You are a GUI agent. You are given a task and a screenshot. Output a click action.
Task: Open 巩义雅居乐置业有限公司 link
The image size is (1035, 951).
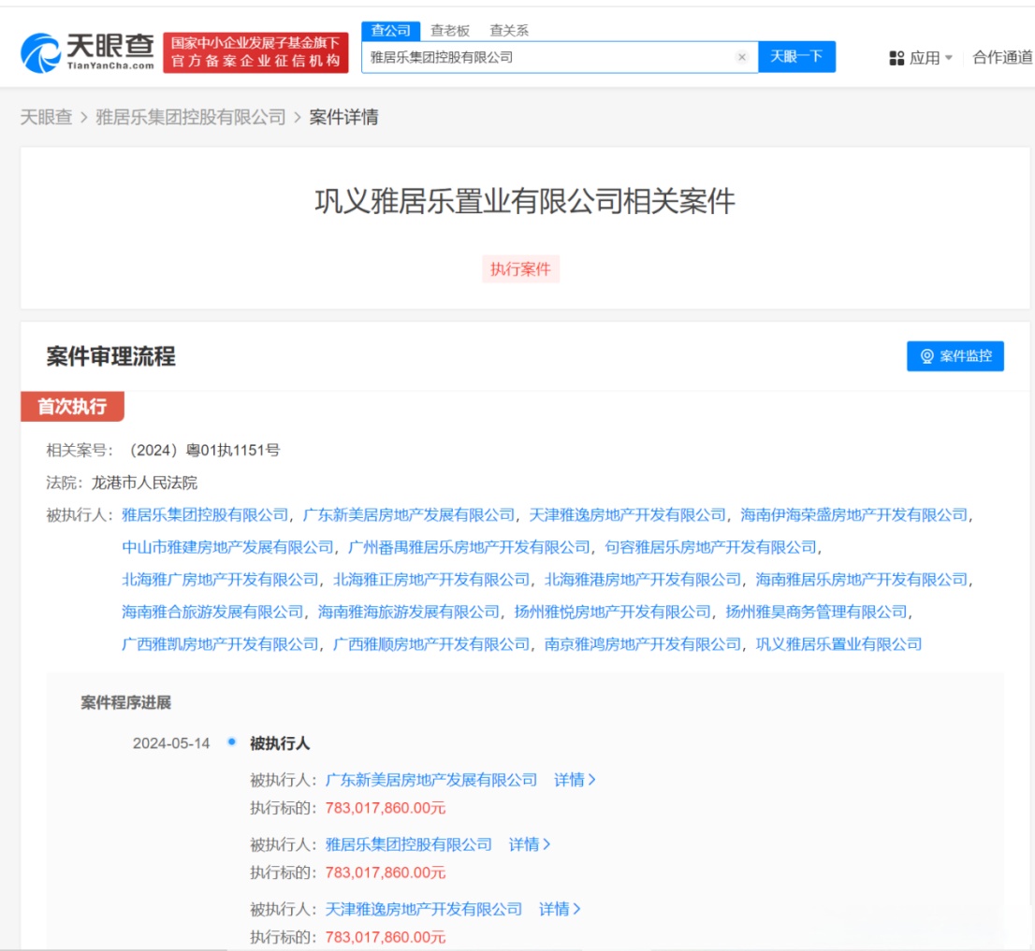pos(838,644)
